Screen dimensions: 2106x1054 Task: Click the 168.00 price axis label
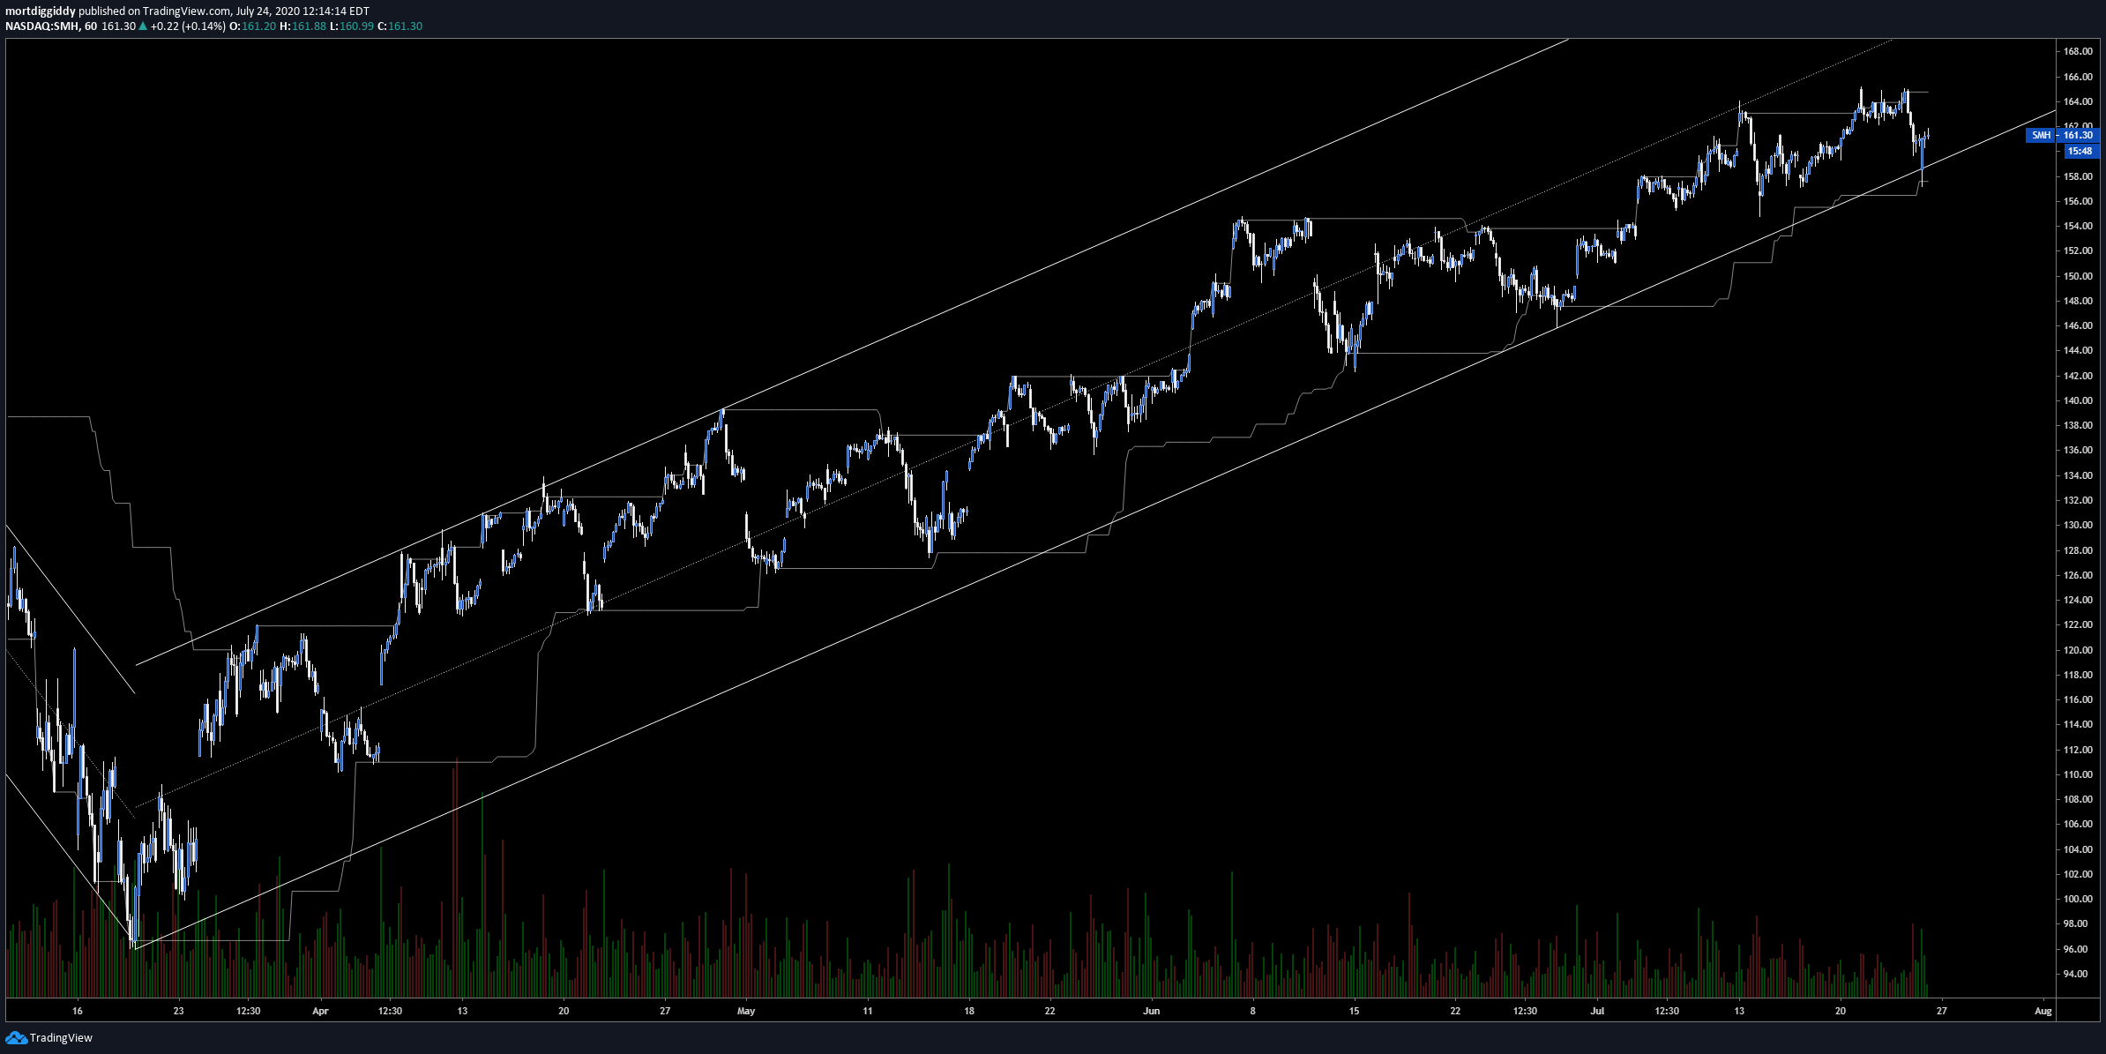coord(2077,52)
